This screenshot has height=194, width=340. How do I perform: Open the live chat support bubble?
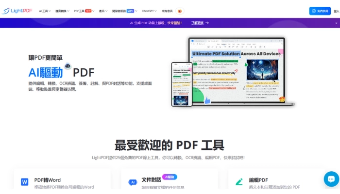331,178
